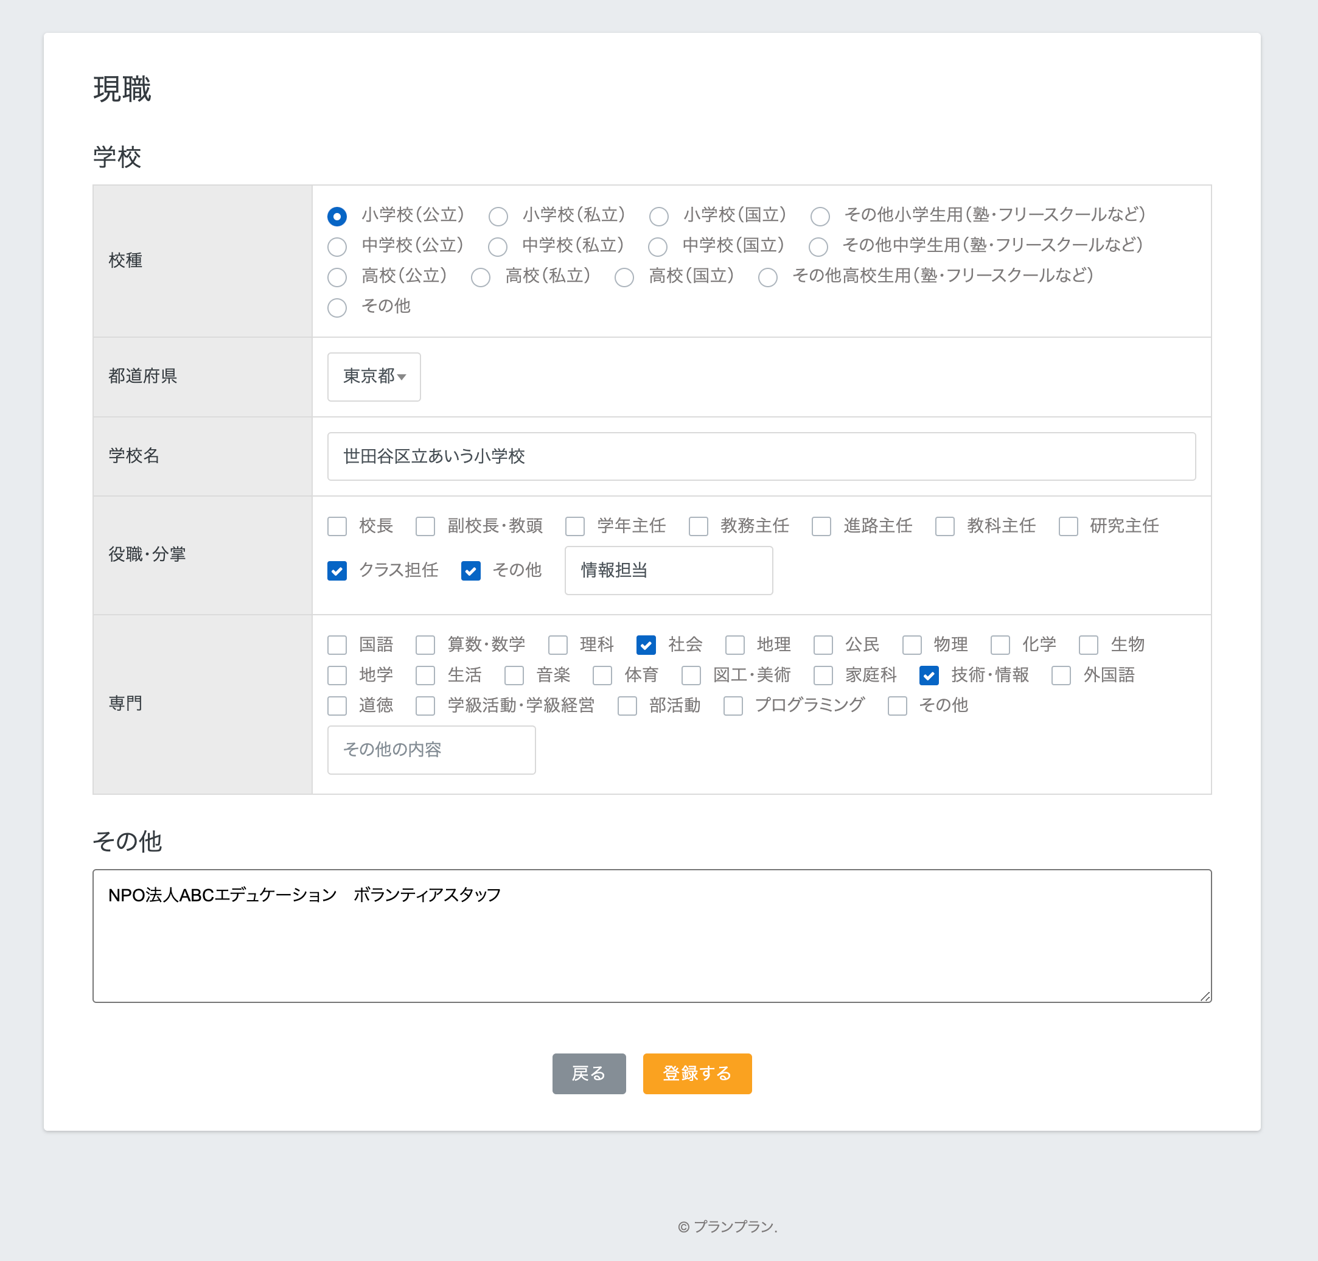Click the 学校名 text field
Viewport: 1318px width, 1261px height.
coord(761,456)
